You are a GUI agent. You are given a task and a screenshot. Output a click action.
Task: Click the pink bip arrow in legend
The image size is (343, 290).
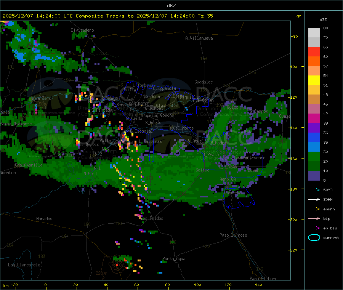pos(314,218)
